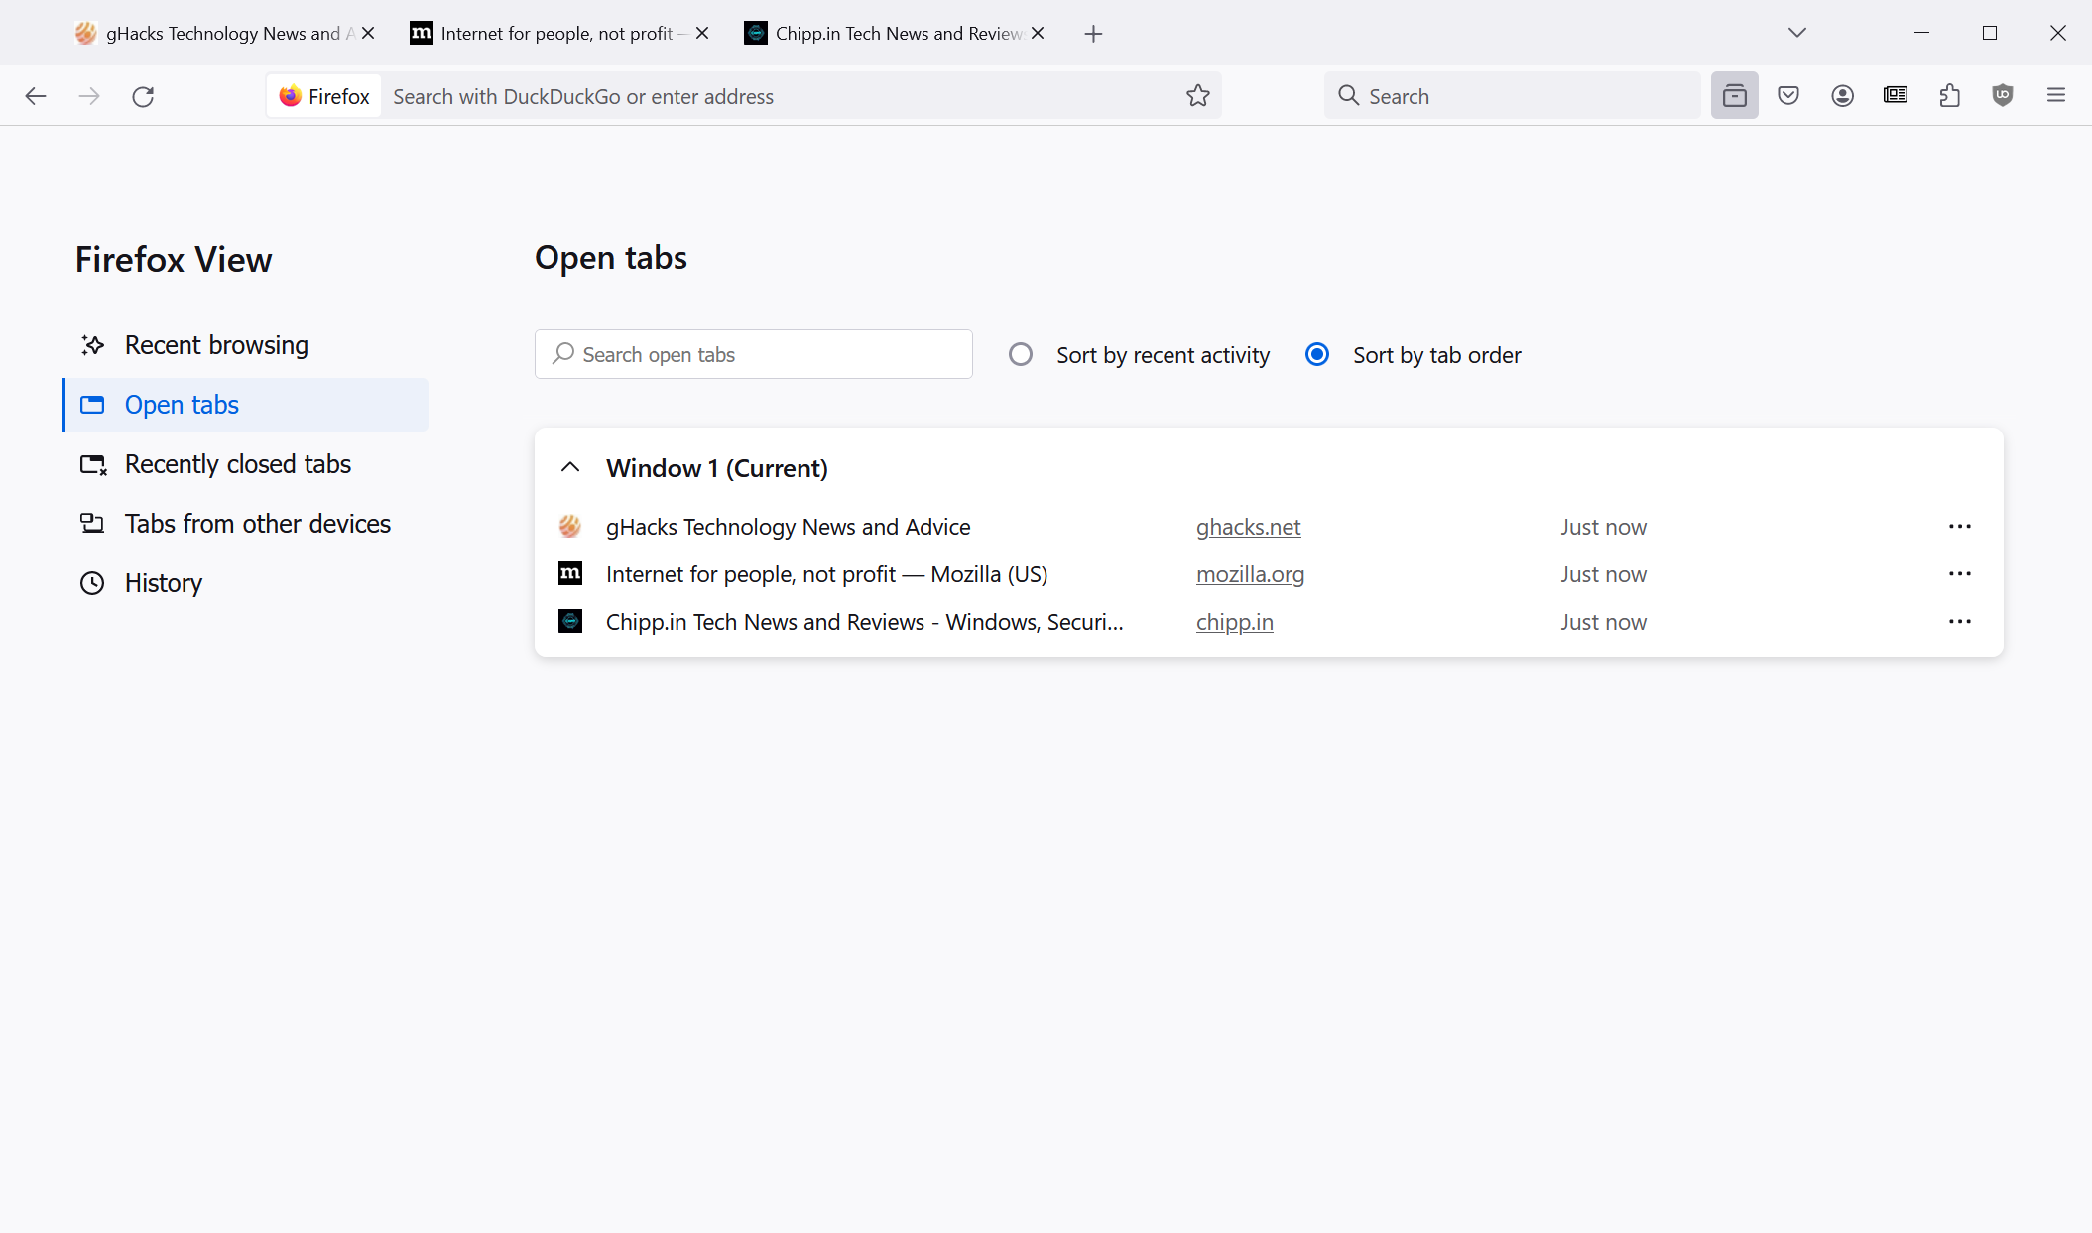Click the toolbar Search box
The height and width of the screenshot is (1233, 2092).
tap(1512, 96)
